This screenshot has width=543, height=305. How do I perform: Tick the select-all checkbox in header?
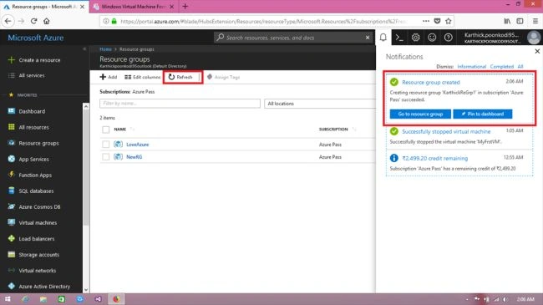point(105,130)
